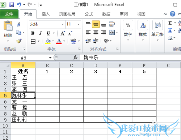The image size is (181, 140).
Task: Switch to the 页面布局 tab
Action: 67,14
